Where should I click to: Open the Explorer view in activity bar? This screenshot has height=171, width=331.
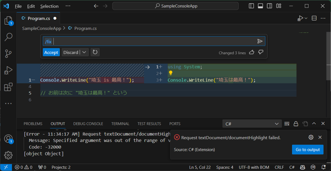click(x=8, y=21)
